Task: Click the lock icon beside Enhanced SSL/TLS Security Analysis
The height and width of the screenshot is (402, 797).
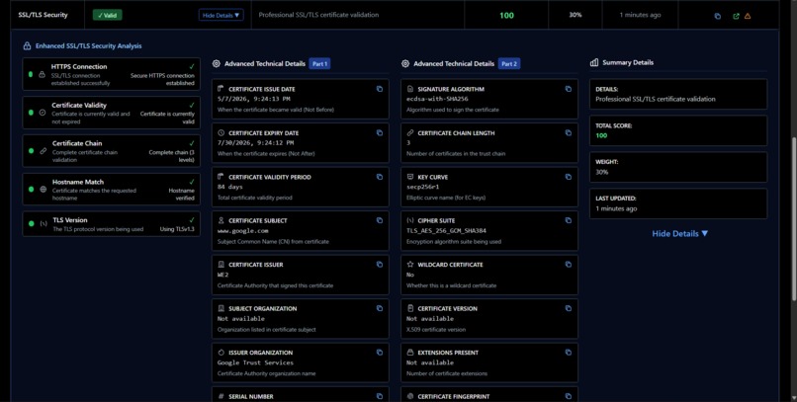Action: pyautogui.click(x=27, y=45)
